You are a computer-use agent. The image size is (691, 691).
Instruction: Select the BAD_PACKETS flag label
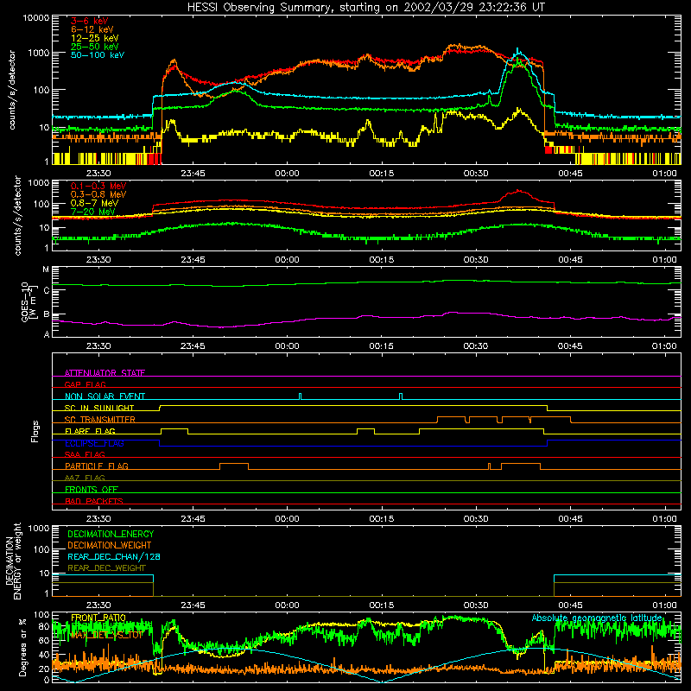(x=94, y=501)
